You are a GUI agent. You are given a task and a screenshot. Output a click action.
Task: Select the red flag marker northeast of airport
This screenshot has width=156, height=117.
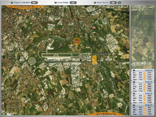pyautogui.click(x=94, y=28)
